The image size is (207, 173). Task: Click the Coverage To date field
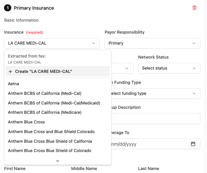click(x=156, y=144)
